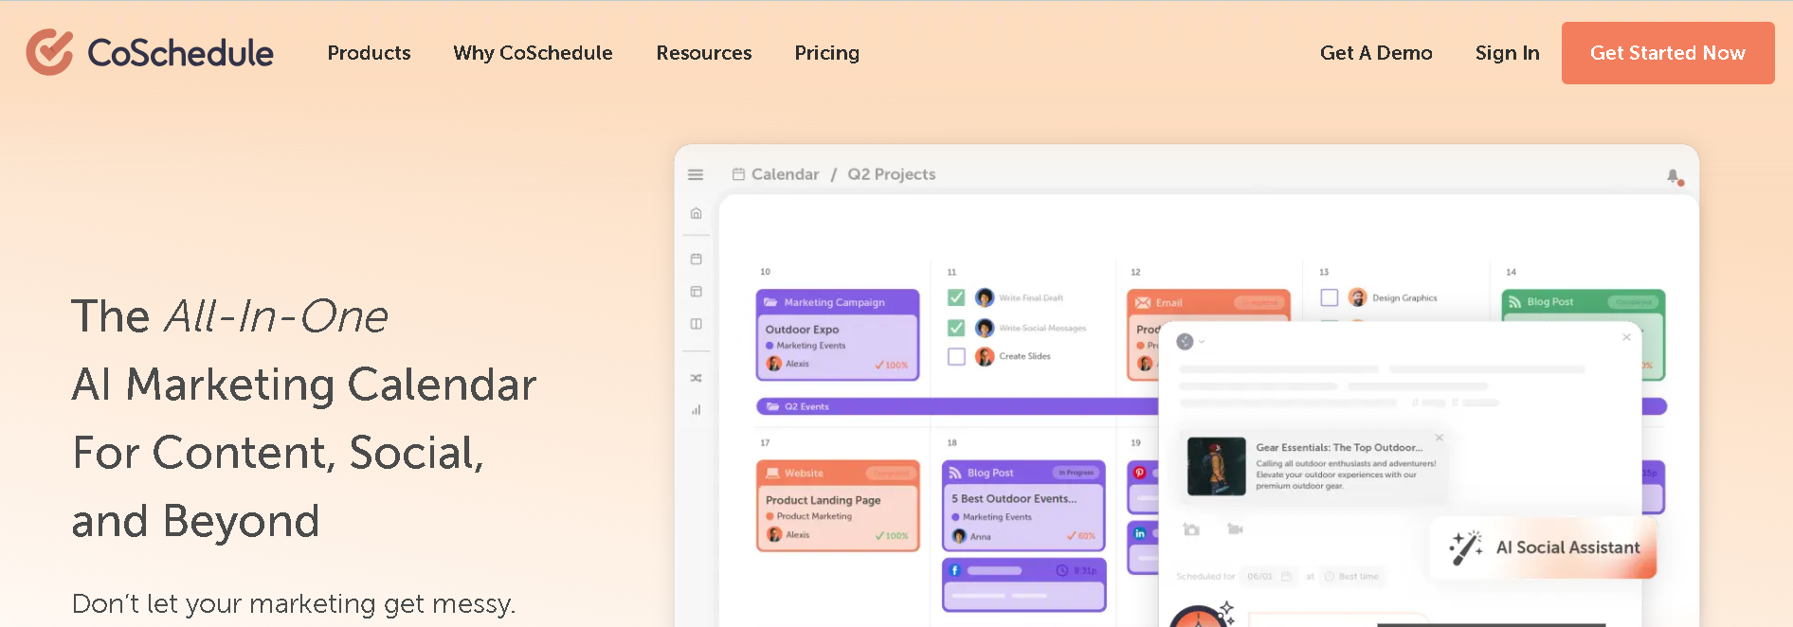Click the Get A Demo link
Screen dimensions: 1793x627
click(1376, 53)
